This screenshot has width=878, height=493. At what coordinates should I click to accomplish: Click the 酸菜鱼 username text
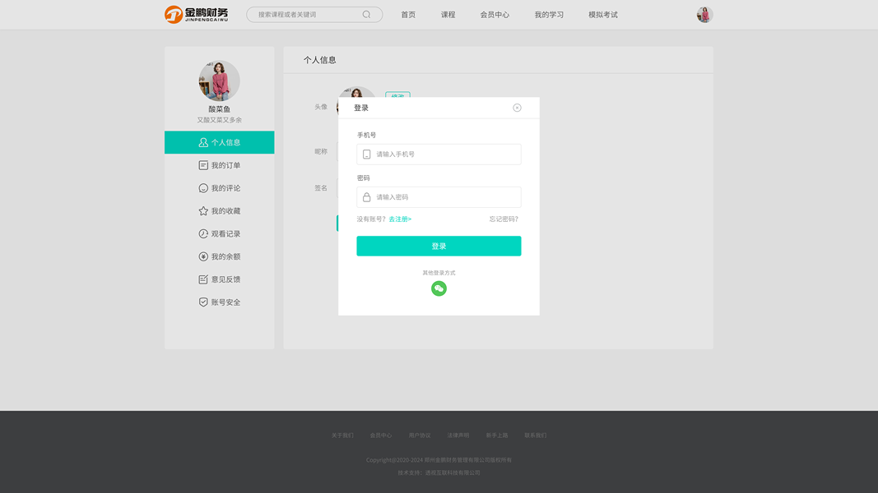(220, 109)
